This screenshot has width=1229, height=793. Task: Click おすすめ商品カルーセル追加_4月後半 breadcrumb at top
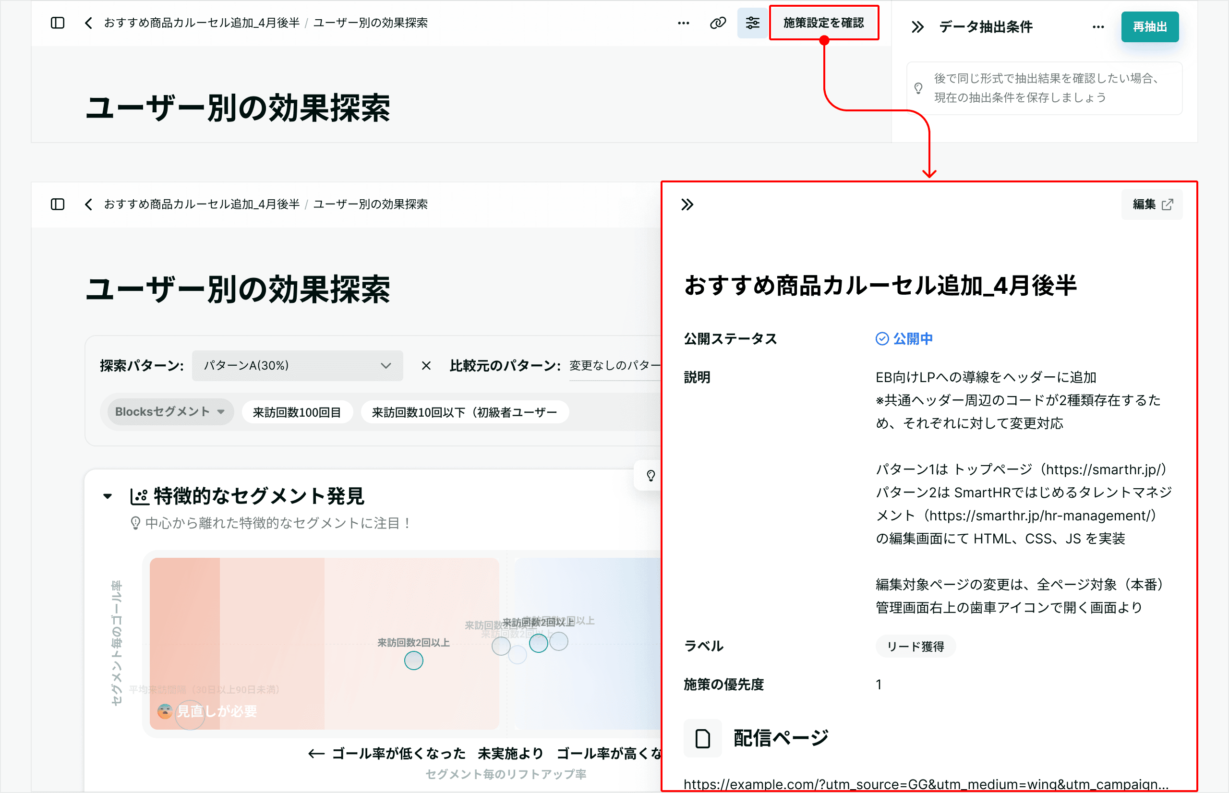tap(201, 23)
